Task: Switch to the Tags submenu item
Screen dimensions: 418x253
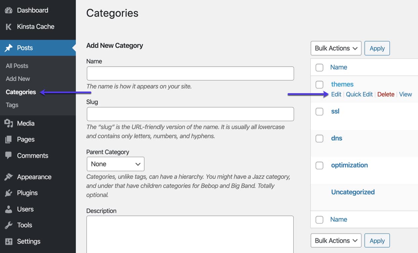Action: (x=12, y=105)
